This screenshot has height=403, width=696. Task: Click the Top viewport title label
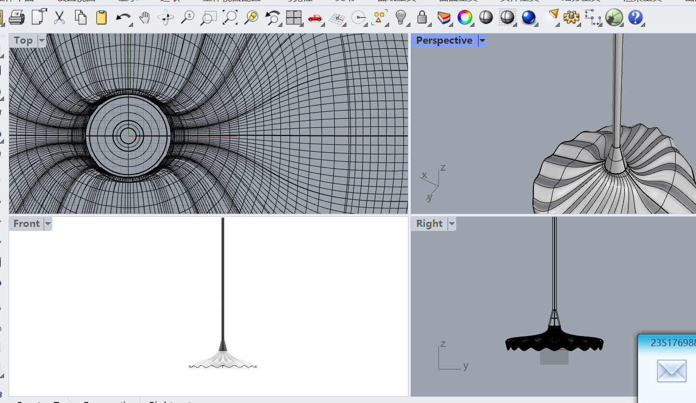pos(23,41)
